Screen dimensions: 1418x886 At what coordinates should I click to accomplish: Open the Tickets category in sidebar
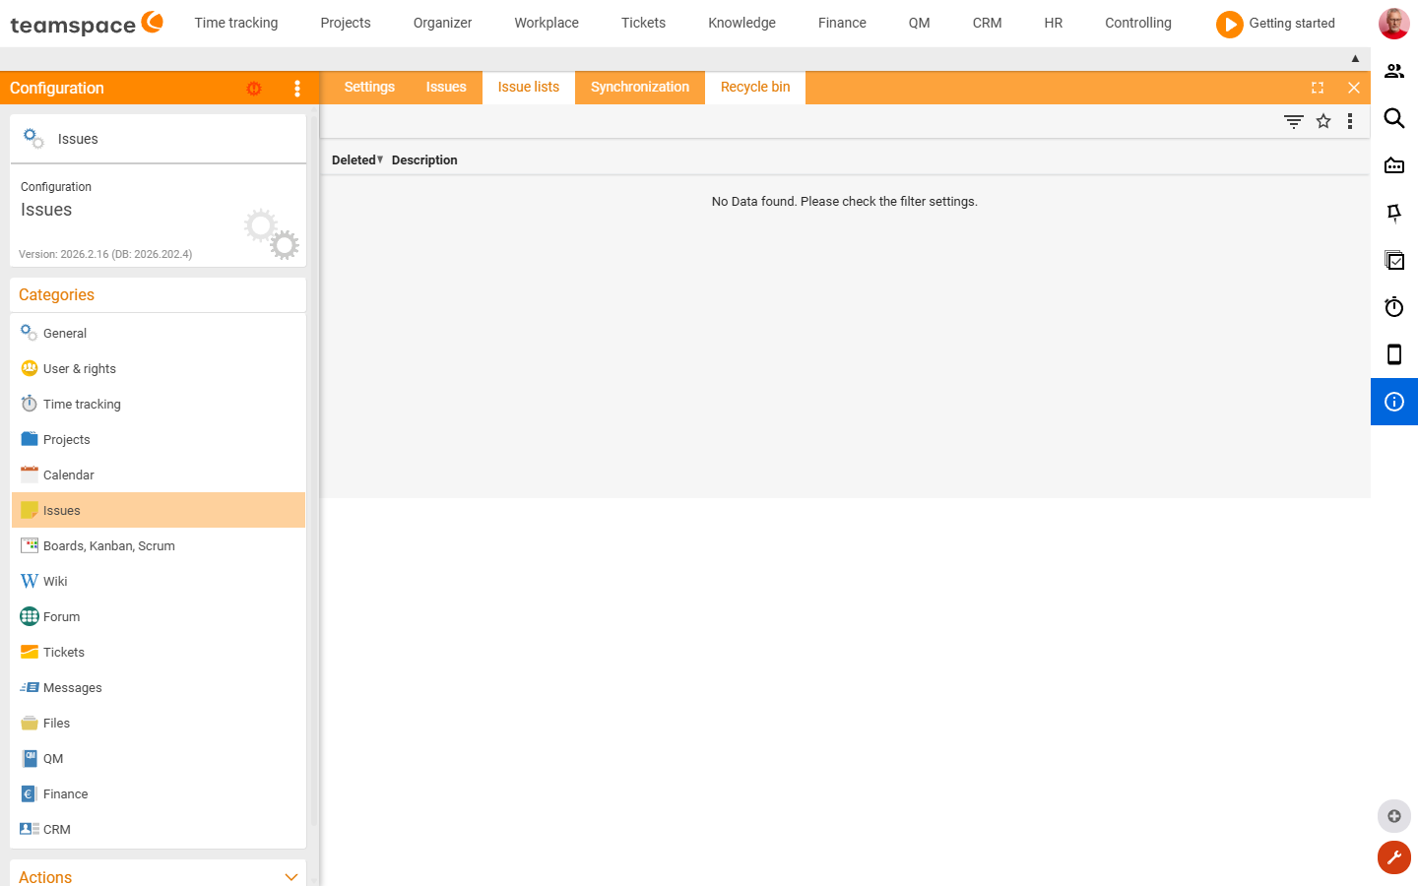(x=158, y=653)
